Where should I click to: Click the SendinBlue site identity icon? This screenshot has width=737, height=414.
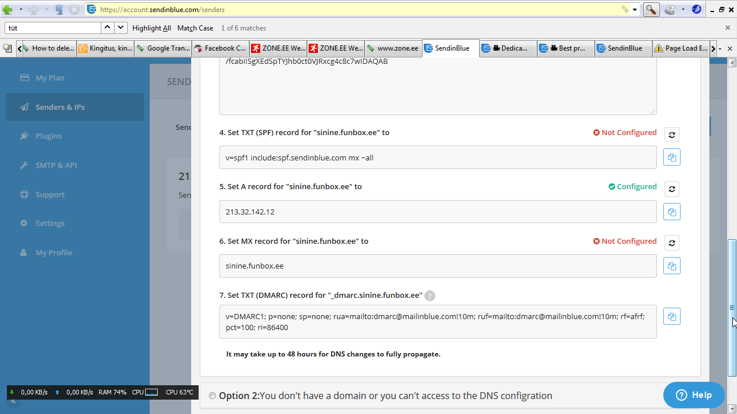(x=92, y=9)
